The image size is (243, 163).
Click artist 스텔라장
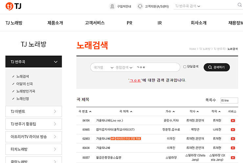(171, 157)
